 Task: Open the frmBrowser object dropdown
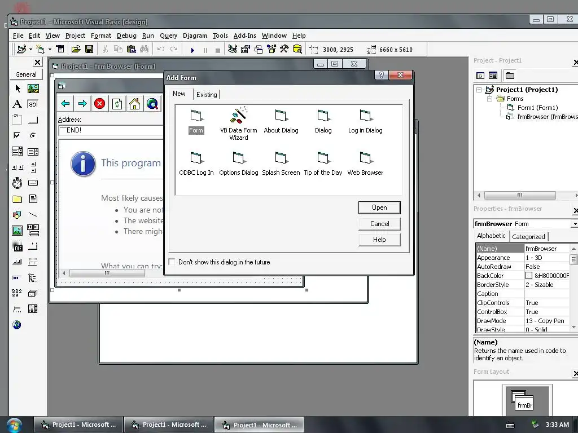574,224
